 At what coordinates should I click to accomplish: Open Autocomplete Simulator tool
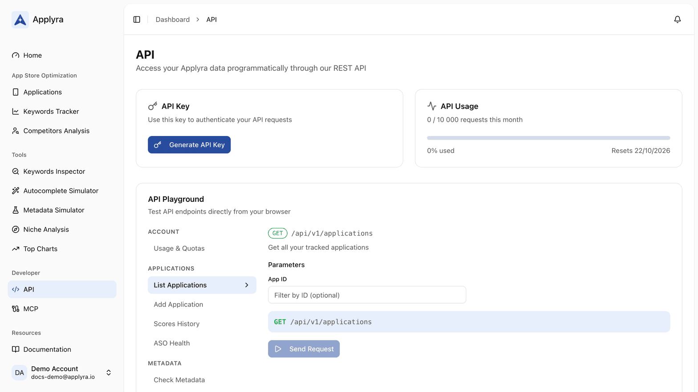(x=62, y=191)
